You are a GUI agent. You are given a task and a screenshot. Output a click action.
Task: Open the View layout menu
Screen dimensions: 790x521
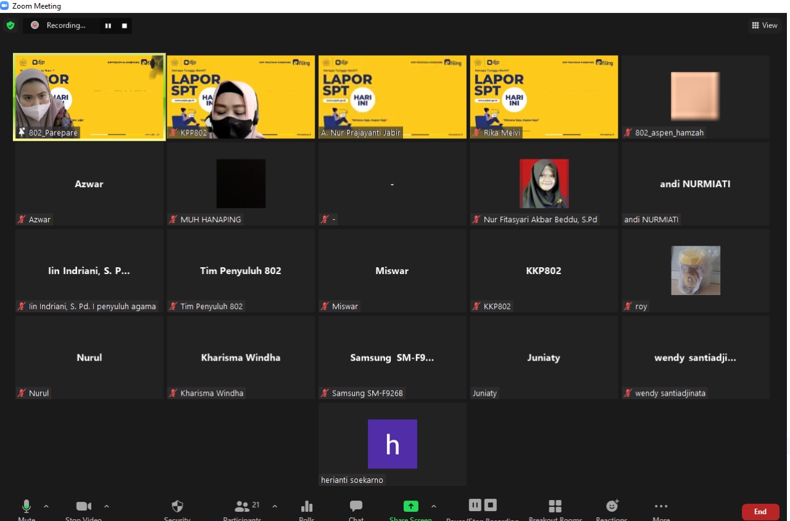click(764, 25)
